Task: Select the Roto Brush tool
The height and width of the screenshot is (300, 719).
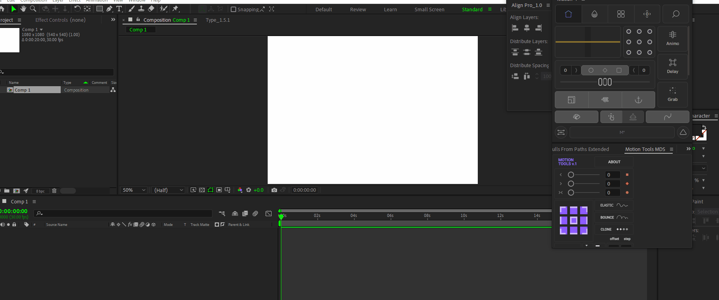Action: pos(164,9)
